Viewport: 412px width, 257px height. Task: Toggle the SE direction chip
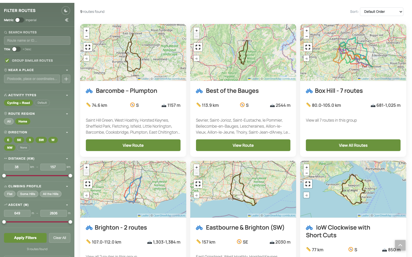coord(19,140)
